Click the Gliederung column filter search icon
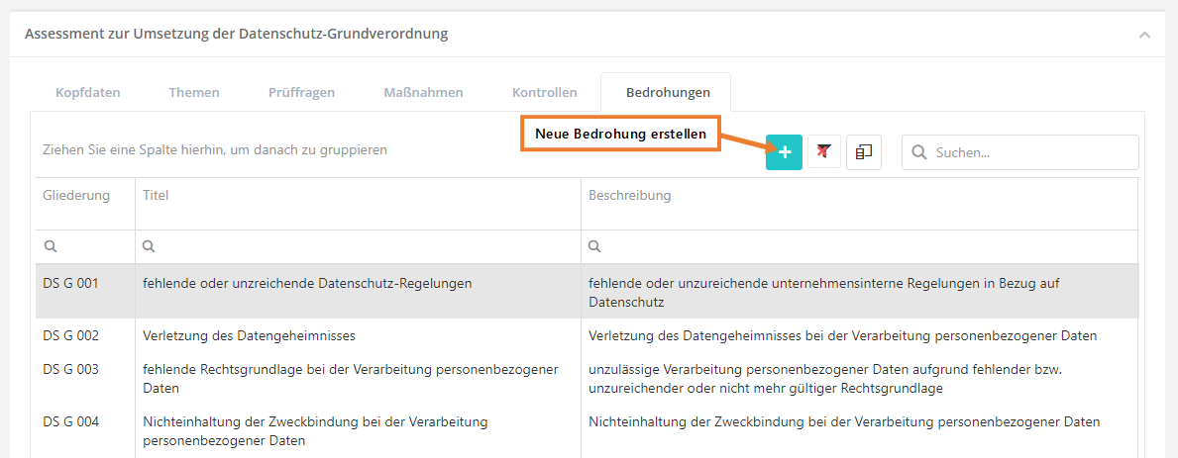 (x=50, y=246)
